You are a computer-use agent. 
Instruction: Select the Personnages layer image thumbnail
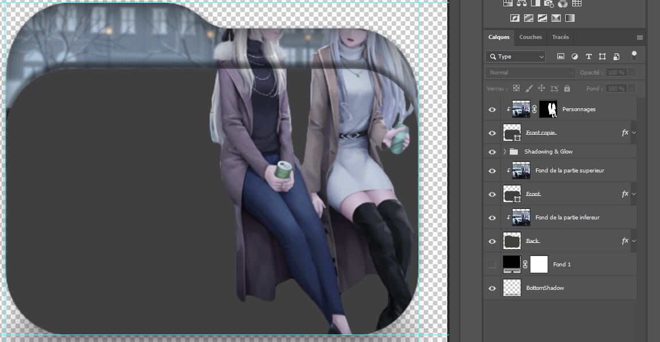(x=521, y=109)
